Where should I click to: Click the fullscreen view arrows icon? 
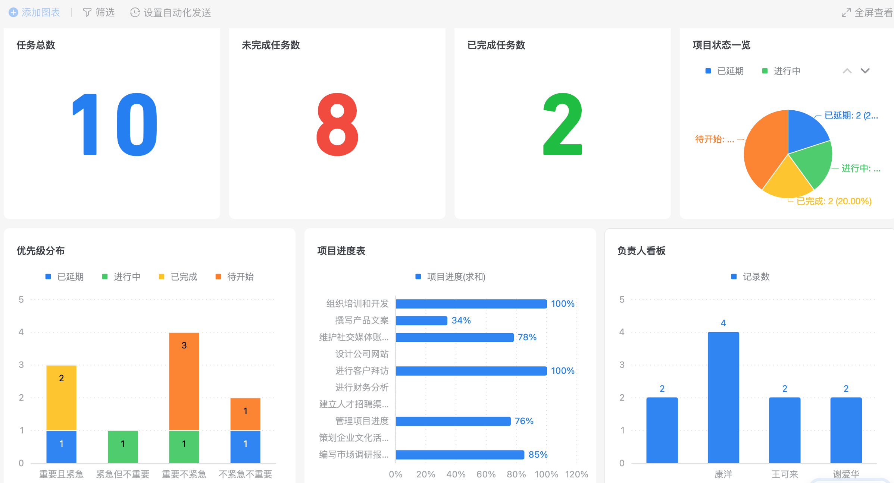846,13
